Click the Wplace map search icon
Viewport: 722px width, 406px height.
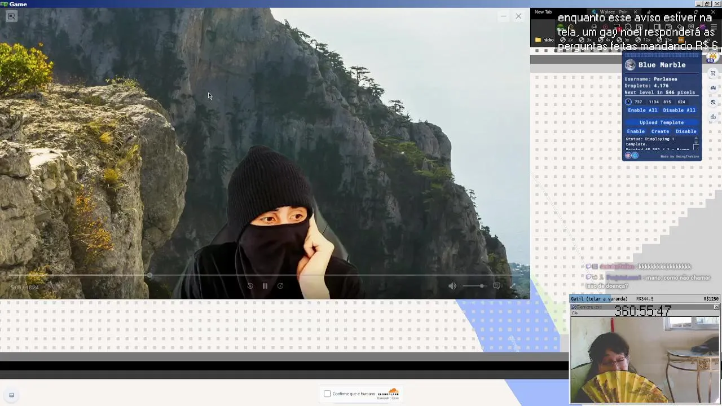(713, 103)
